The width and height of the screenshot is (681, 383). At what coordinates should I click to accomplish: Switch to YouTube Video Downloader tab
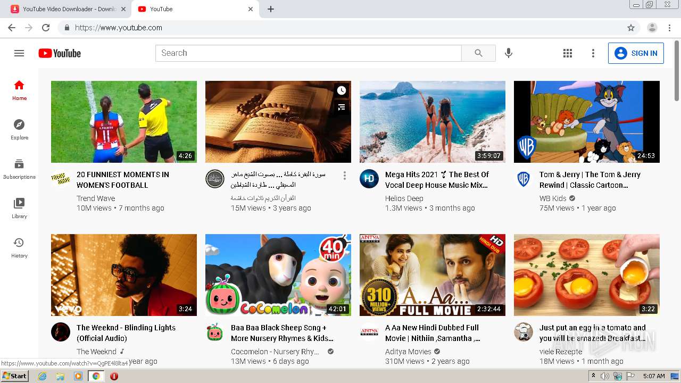tap(68, 9)
